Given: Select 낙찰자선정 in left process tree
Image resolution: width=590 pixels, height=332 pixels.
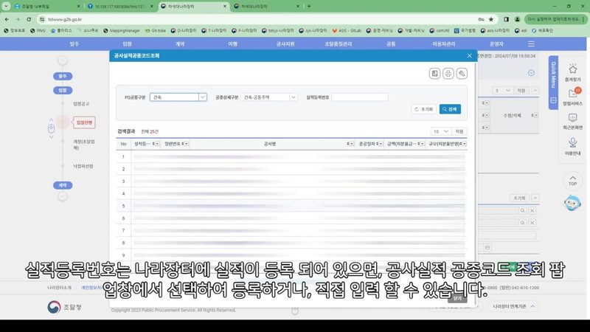Looking at the screenshot, I should click(83, 166).
